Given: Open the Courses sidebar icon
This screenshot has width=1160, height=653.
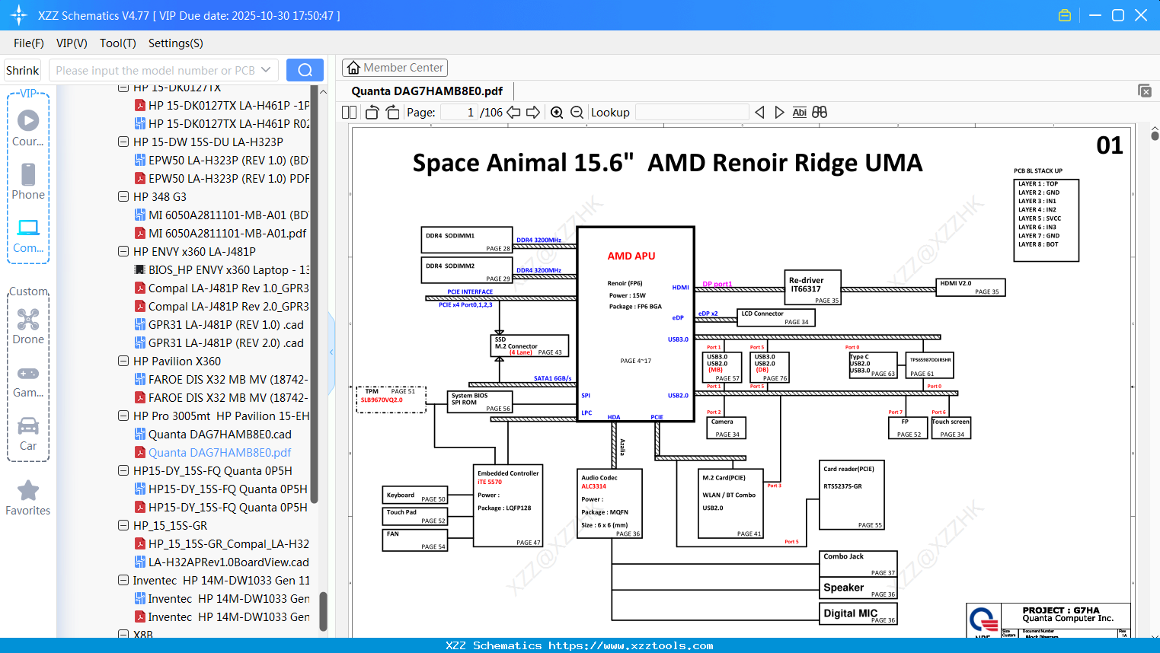Looking at the screenshot, I should (28, 128).
